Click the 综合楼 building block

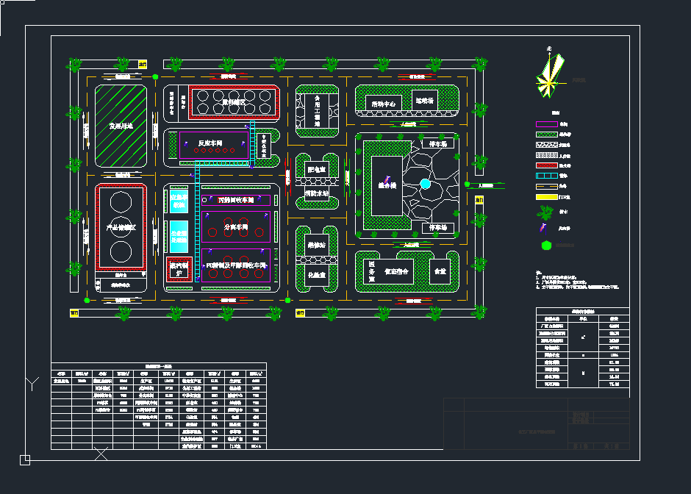[x=386, y=185]
